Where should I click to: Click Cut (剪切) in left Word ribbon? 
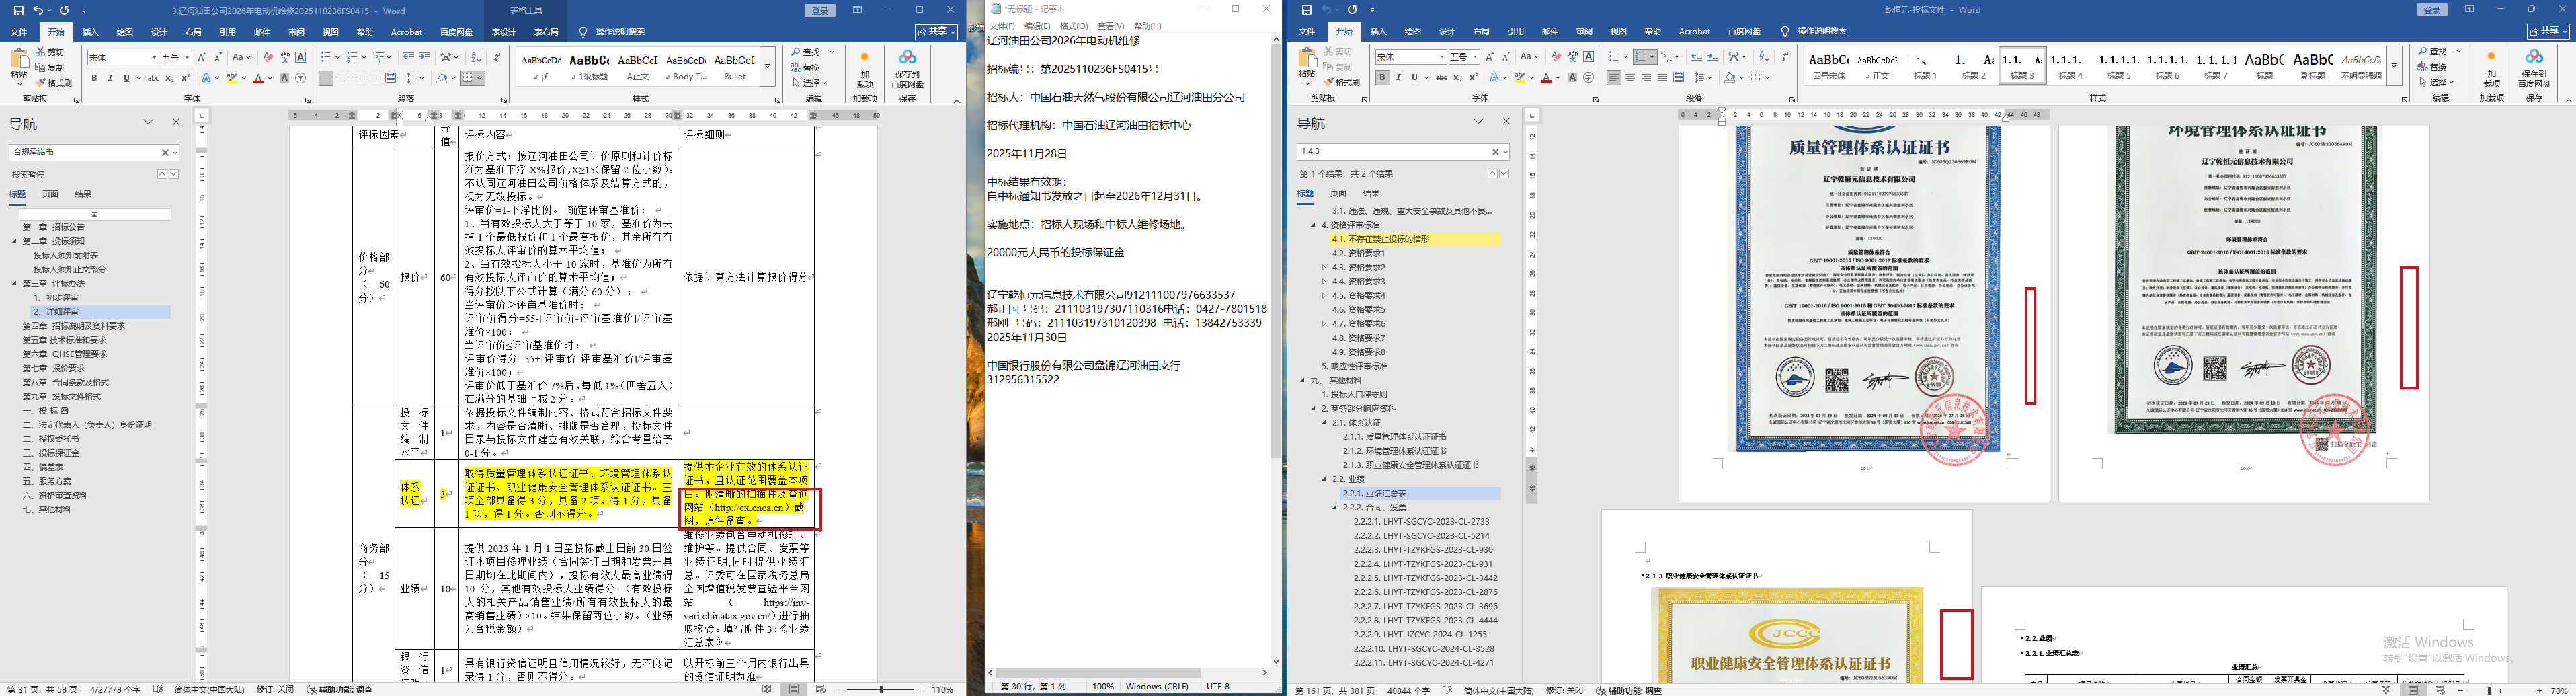50,51
